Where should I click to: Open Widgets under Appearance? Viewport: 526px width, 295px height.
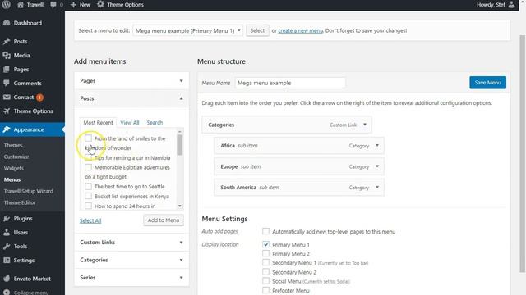click(x=14, y=168)
